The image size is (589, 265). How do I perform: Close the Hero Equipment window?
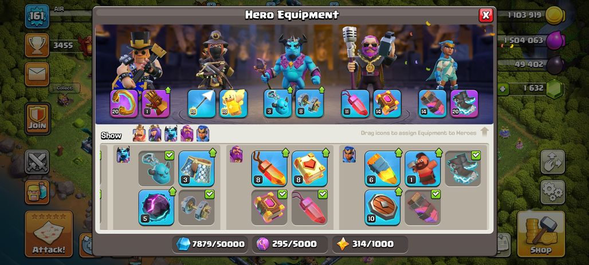pos(486,15)
